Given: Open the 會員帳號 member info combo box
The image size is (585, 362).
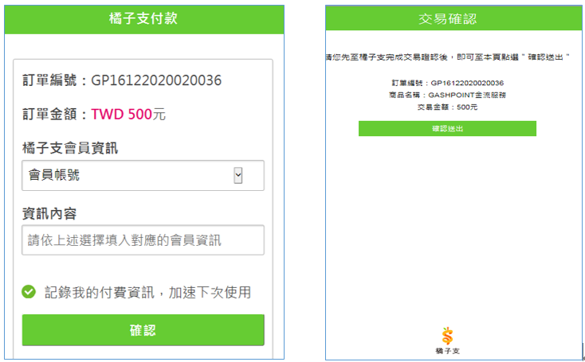Looking at the screenshot, I should [143, 175].
